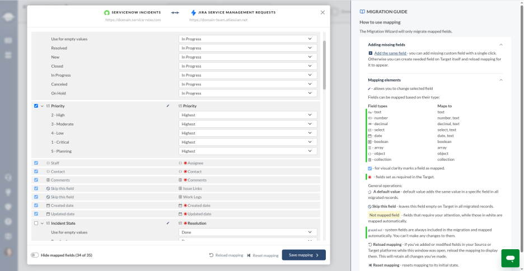Click the calendar icon beside source Updated date

48,214
